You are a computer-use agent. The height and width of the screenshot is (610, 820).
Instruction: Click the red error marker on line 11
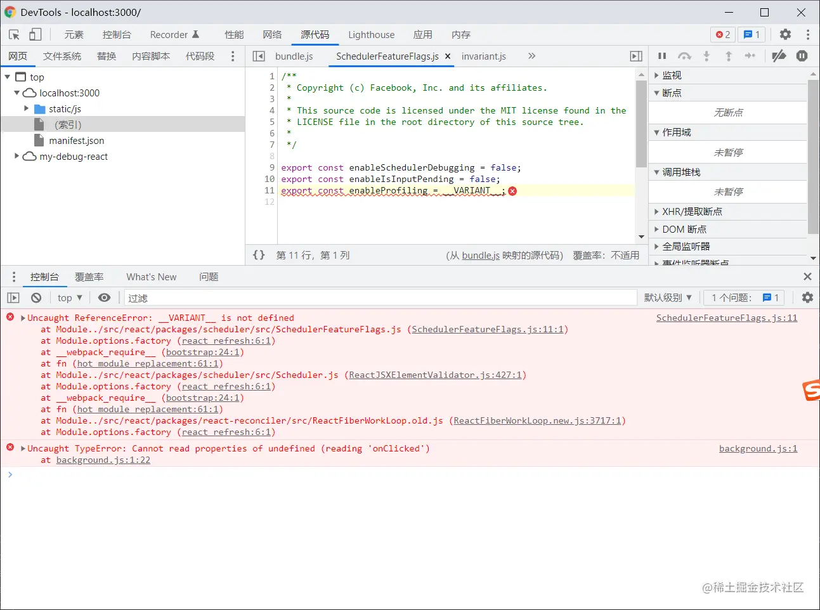pos(512,191)
